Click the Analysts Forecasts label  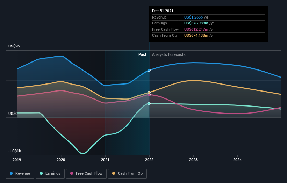click(x=168, y=54)
